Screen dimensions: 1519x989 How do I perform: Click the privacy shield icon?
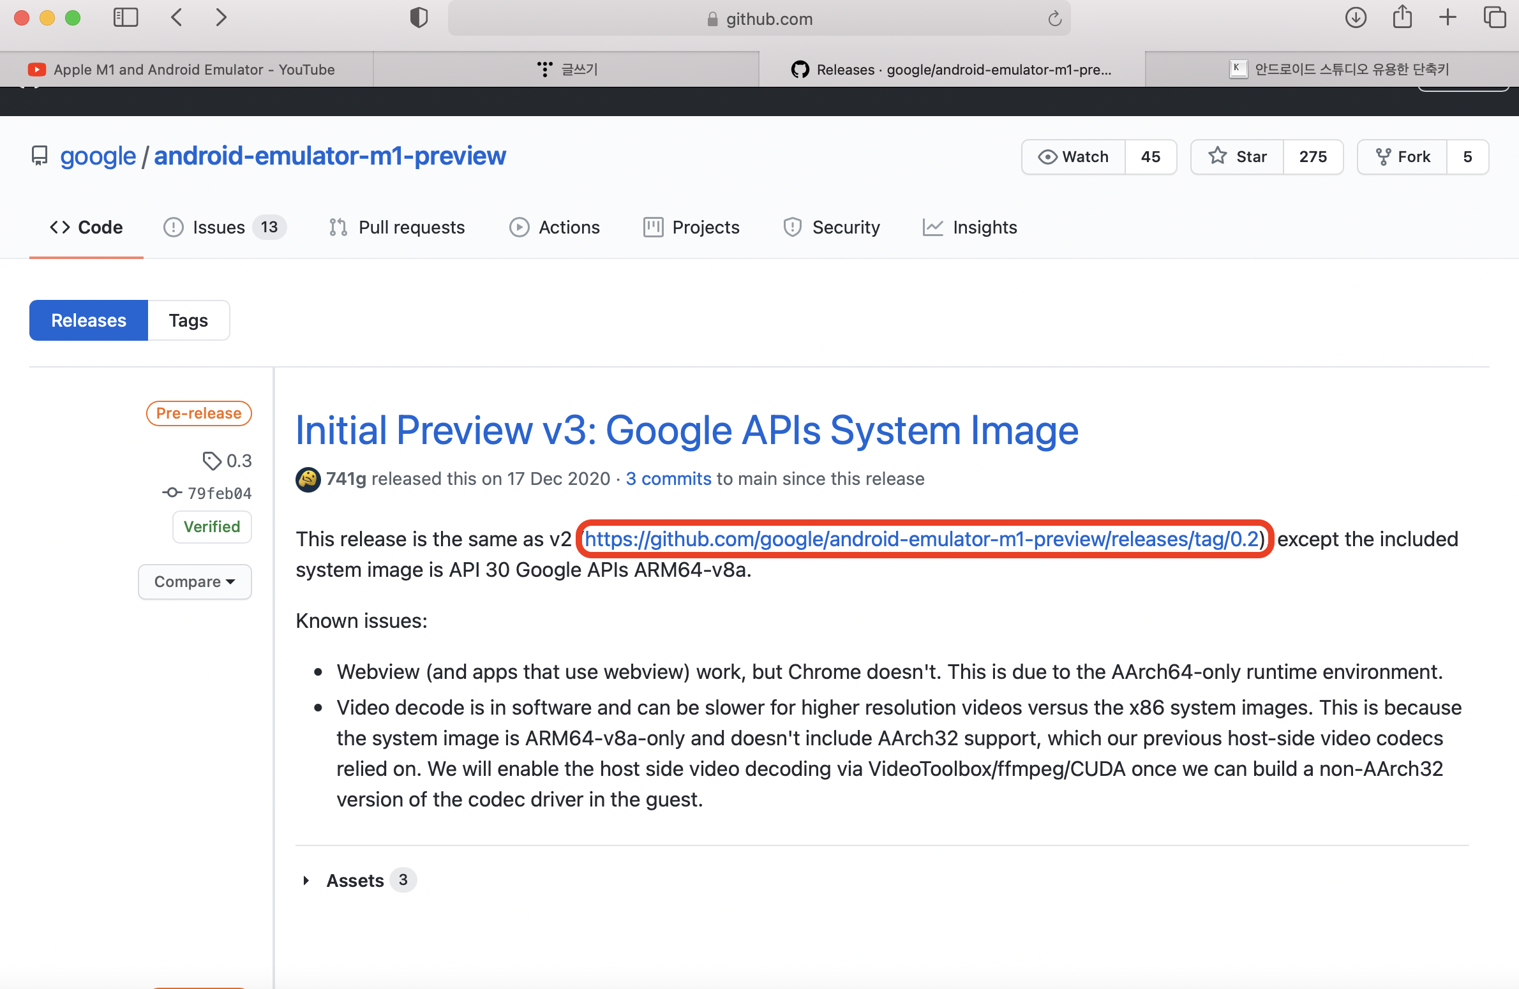pyautogui.click(x=418, y=18)
